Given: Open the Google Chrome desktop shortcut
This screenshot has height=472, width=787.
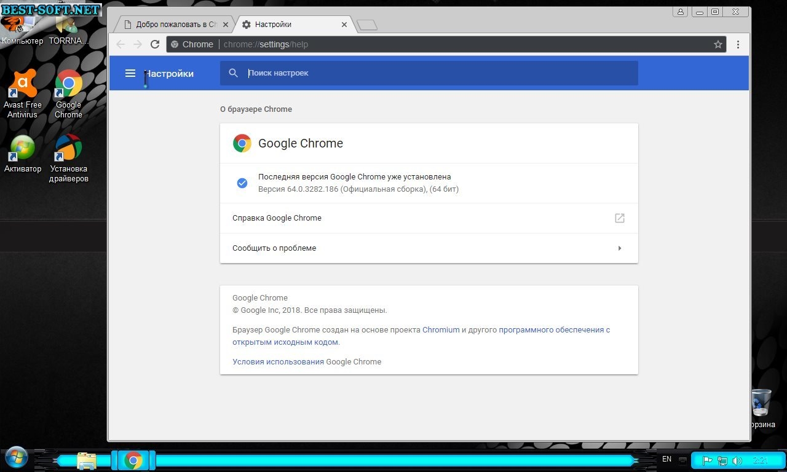Looking at the screenshot, I should 68,94.
